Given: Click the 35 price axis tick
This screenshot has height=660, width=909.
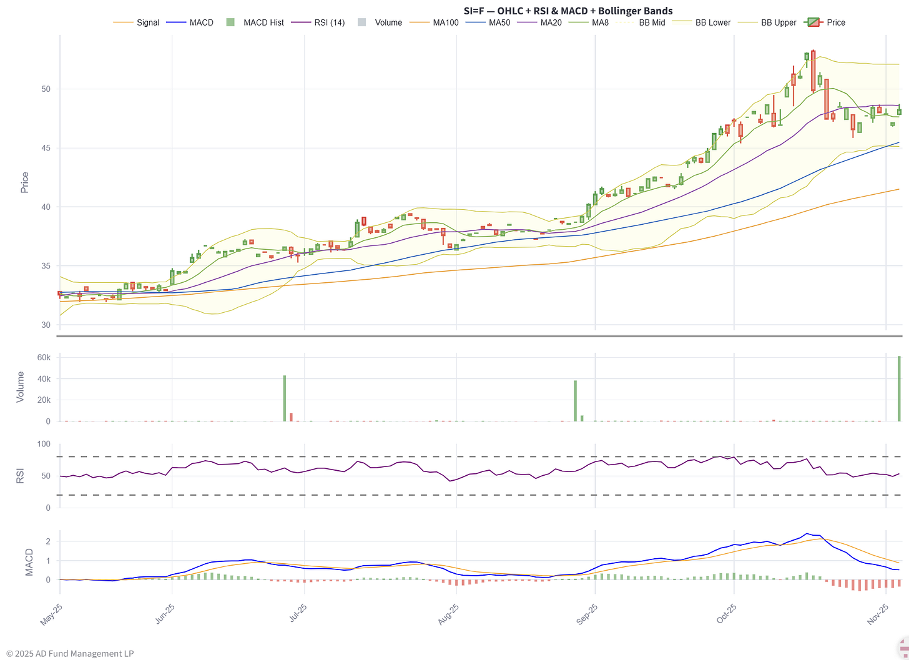Looking at the screenshot, I should pos(46,266).
